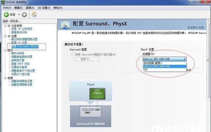Screen dimensions: 211x132
Task: Click 恢复默认设置 link
Action: (196, 28)
